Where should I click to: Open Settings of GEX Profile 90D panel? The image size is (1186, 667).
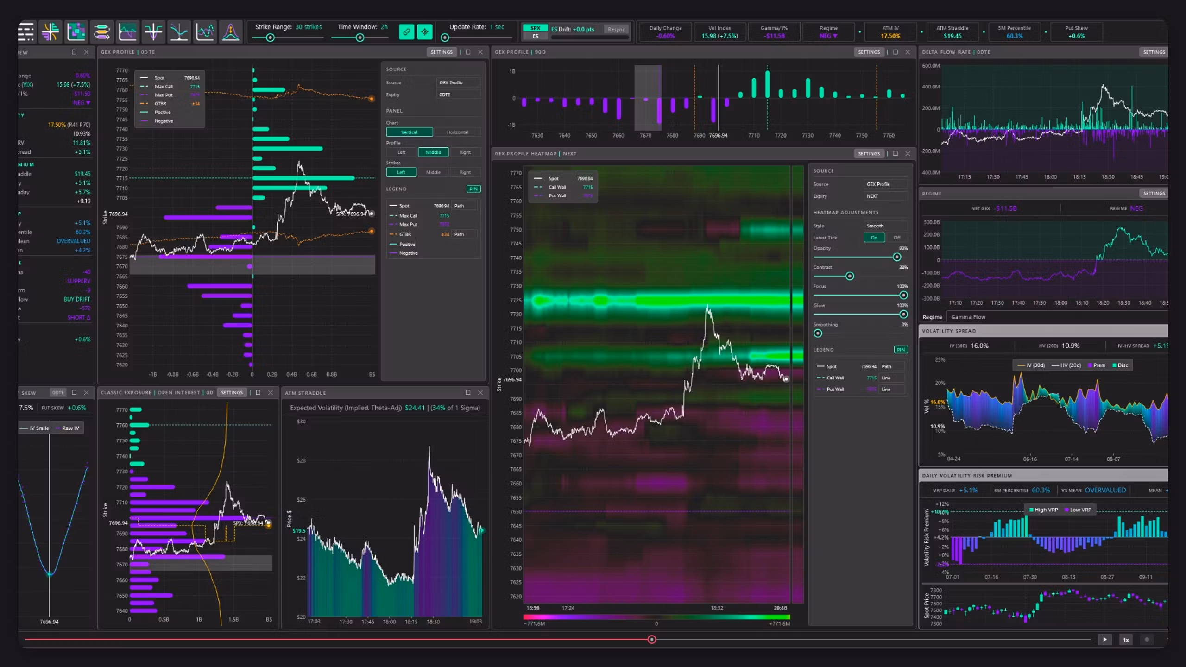pos(869,52)
